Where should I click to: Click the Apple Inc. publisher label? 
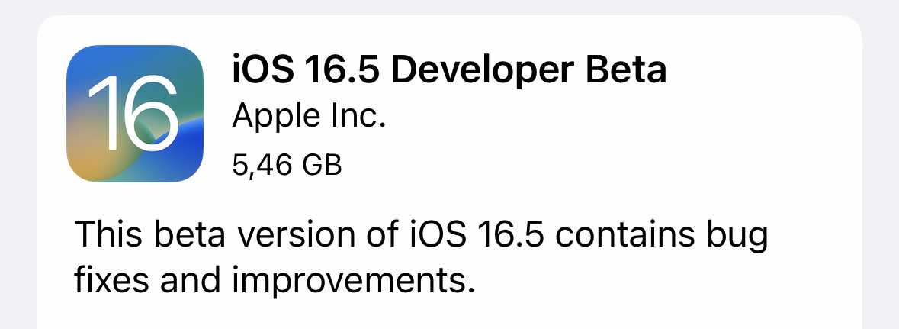(x=309, y=117)
